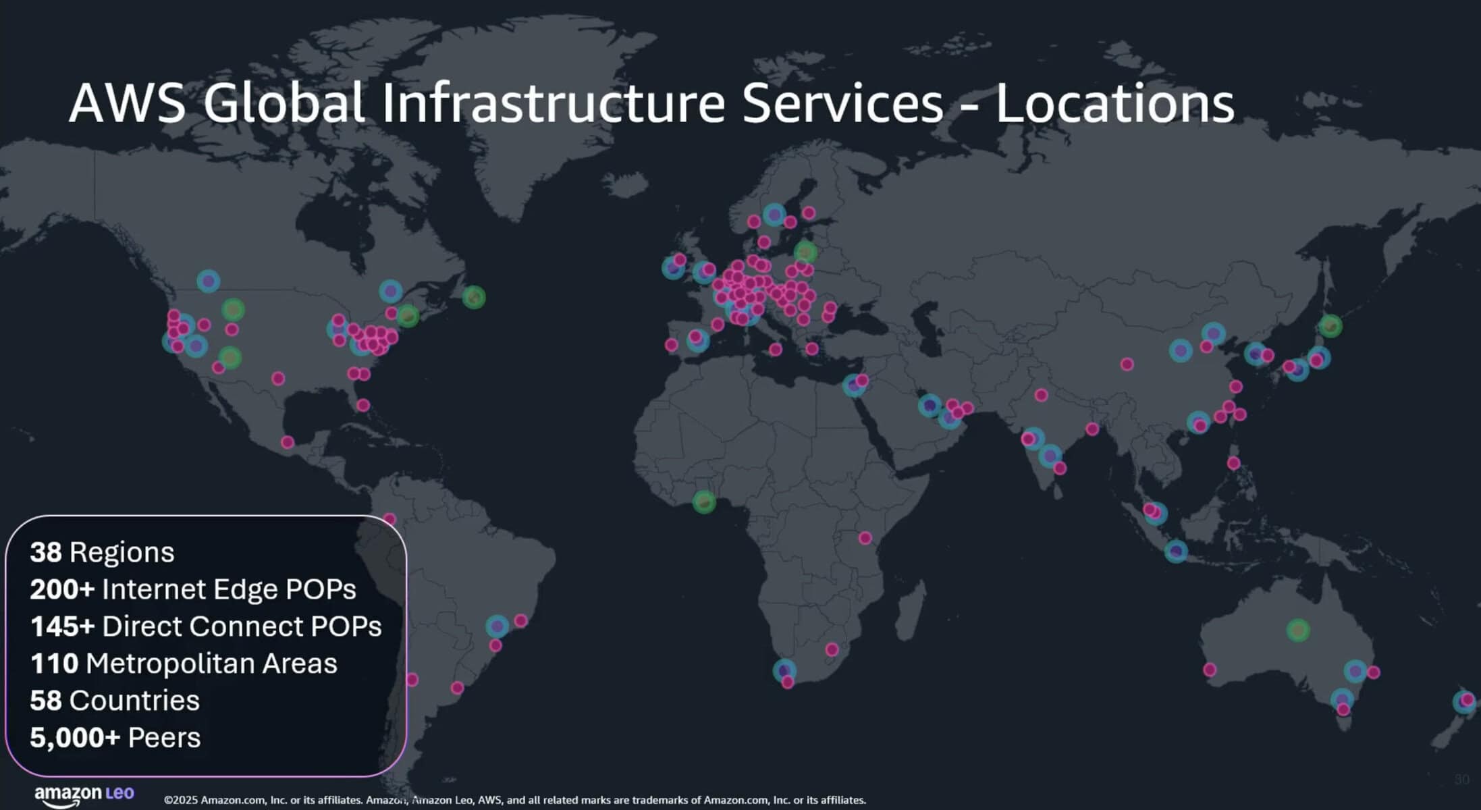Screen dimensions: 1481x810
Task: Click the Amazon copyright notice text
Action: pyautogui.click(x=514, y=800)
